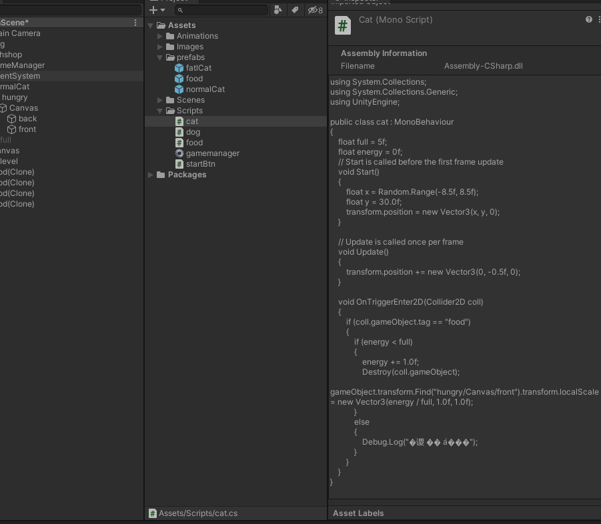Select the level hierarchy row

tap(71, 161)
